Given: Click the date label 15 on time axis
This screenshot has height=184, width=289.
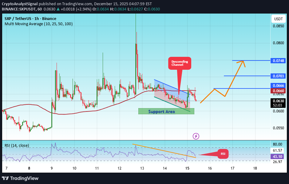Looking at the screenshot, I should pos(187,168).
